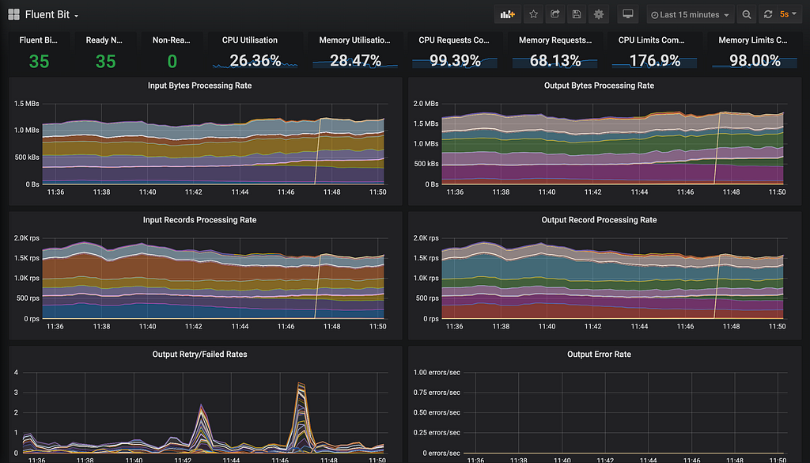The image size is (810, 463).
Task: Open Output Error Rate panel title menu
Action: point(600,355)
